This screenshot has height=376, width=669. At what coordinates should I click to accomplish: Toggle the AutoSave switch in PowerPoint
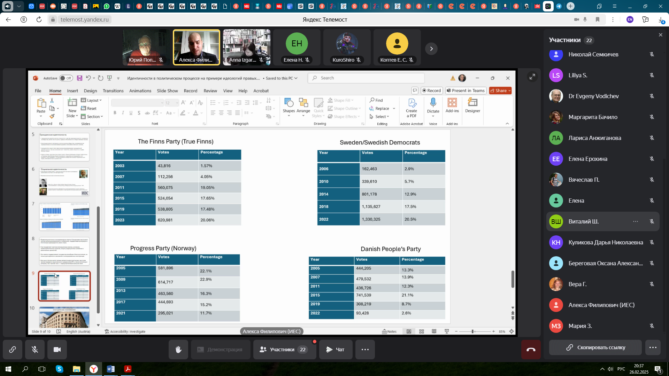pos(66,78)
